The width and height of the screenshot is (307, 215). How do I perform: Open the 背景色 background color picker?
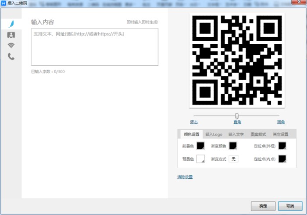[x=200, y=159]
